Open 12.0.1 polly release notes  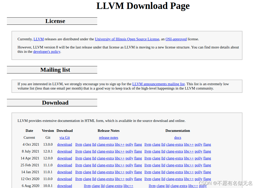coord(129,151)
